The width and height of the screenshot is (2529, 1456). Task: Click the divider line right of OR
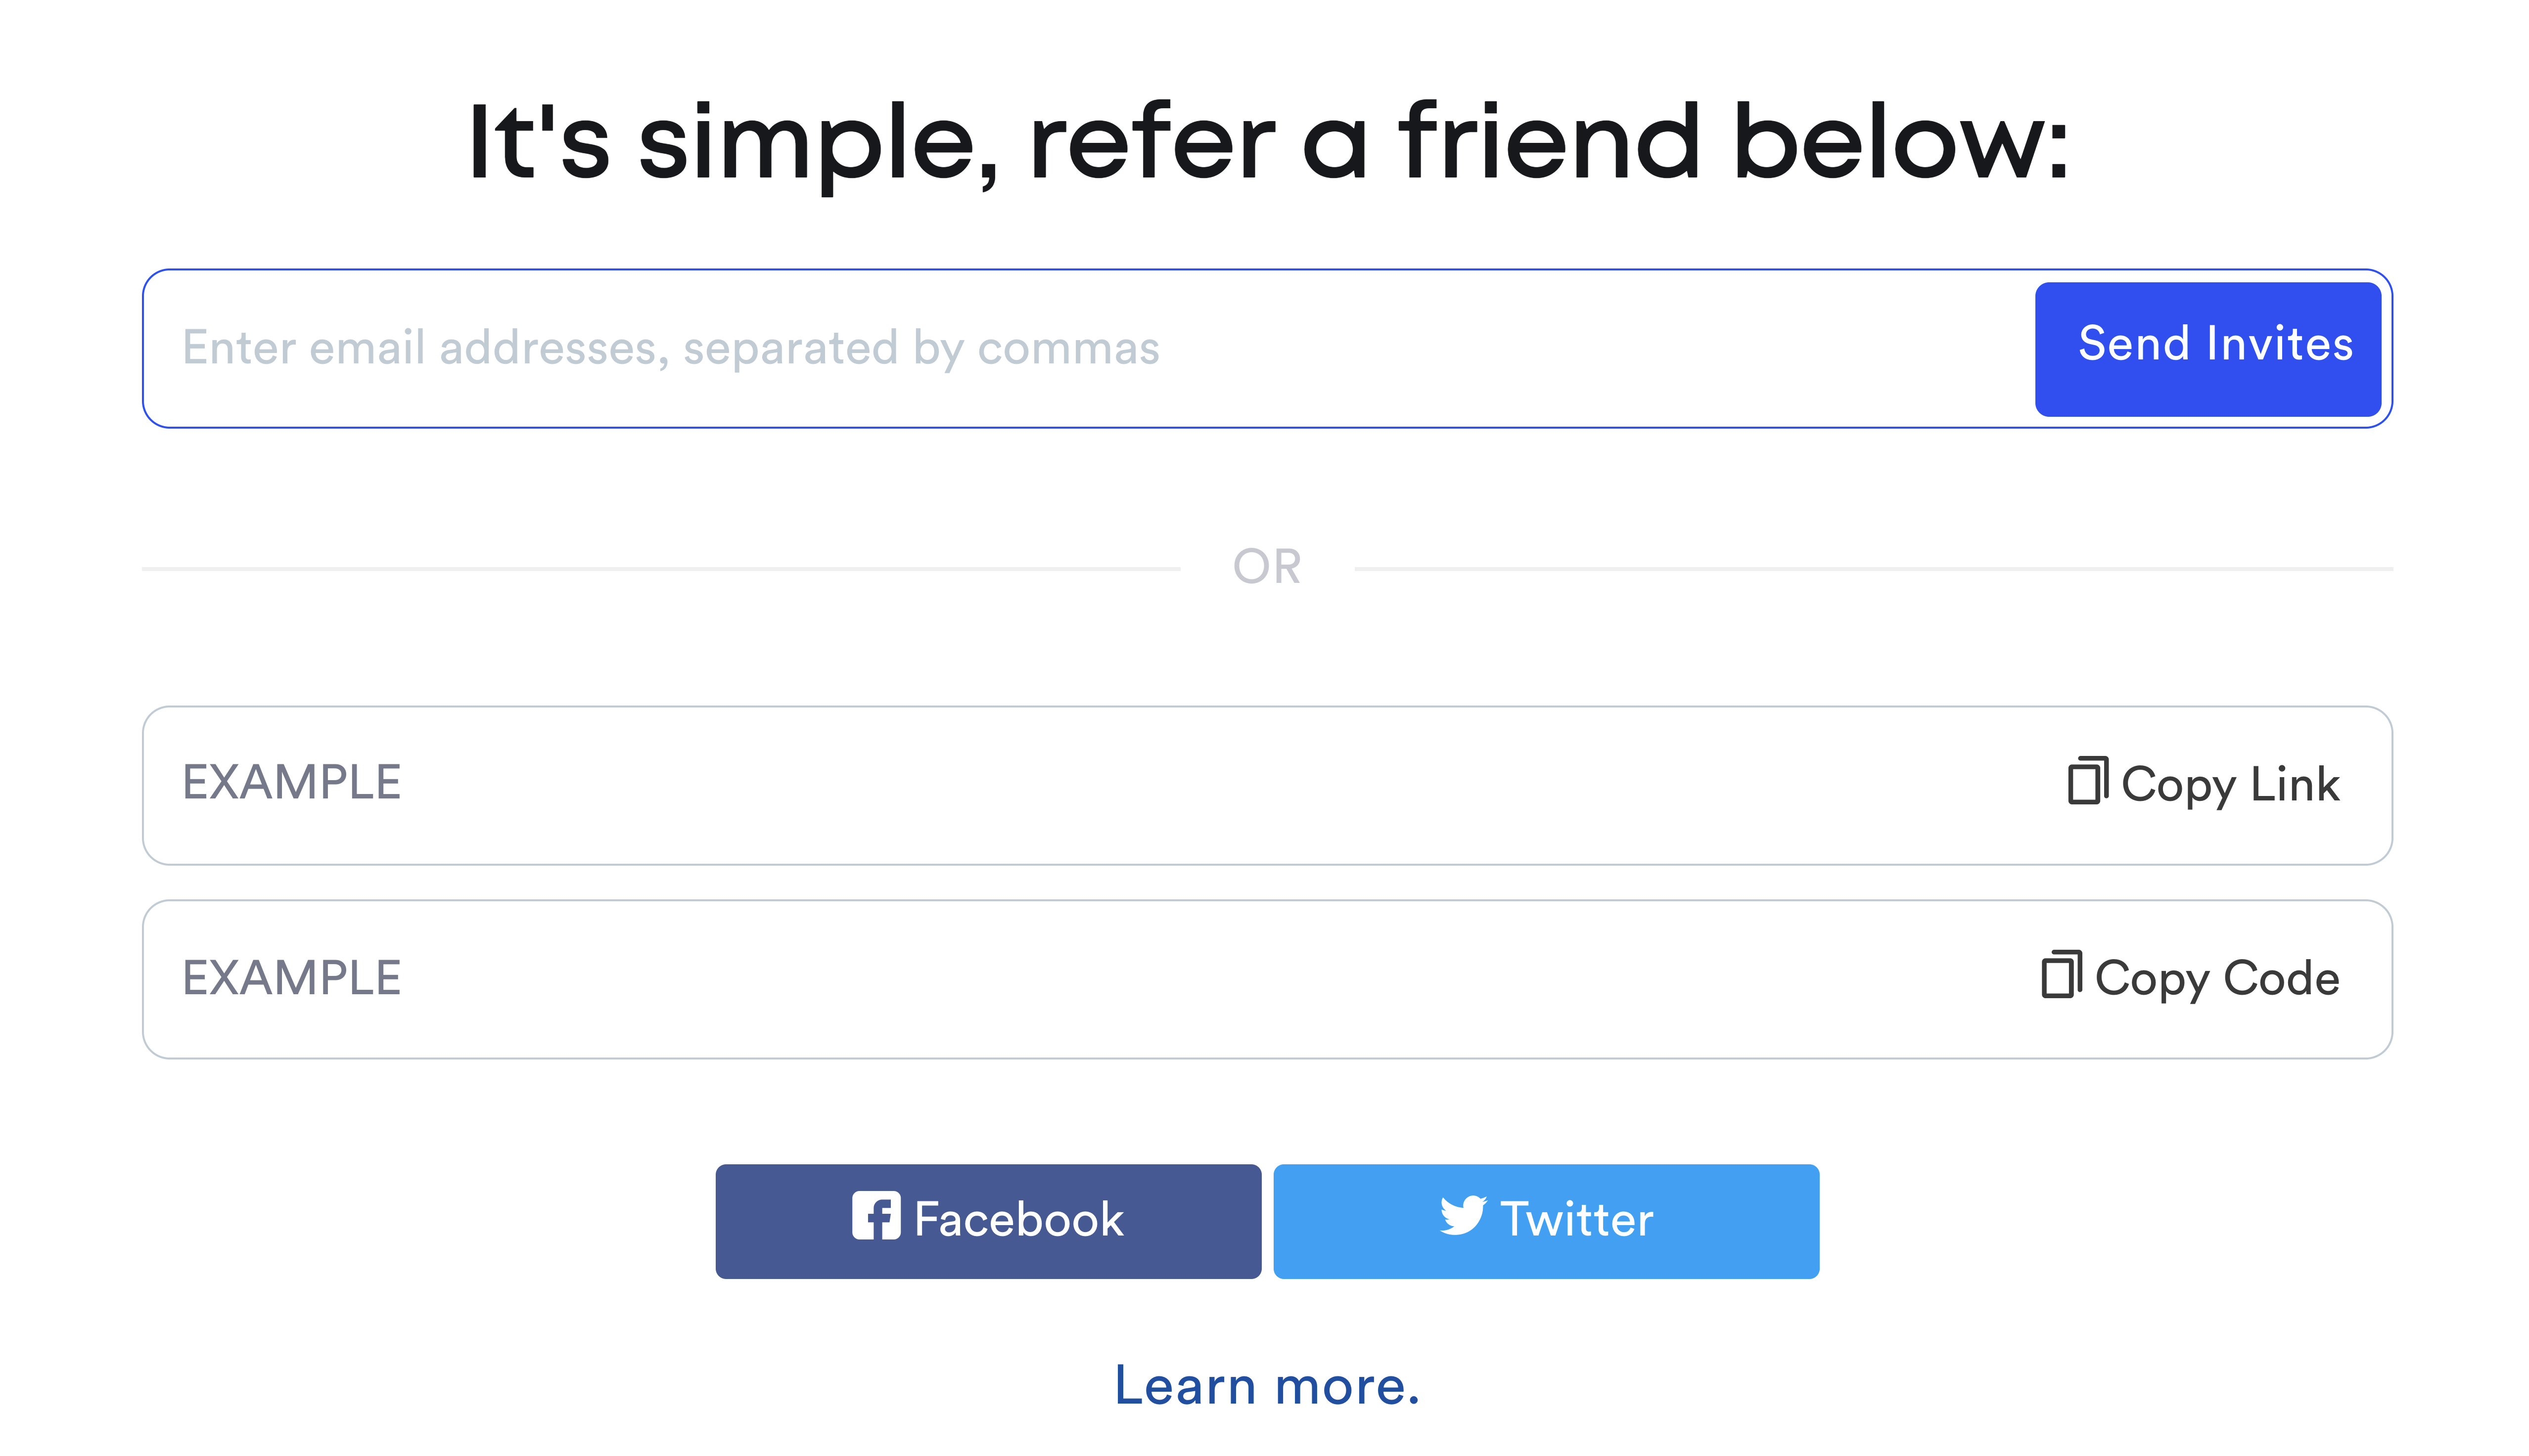point(1873,569)
